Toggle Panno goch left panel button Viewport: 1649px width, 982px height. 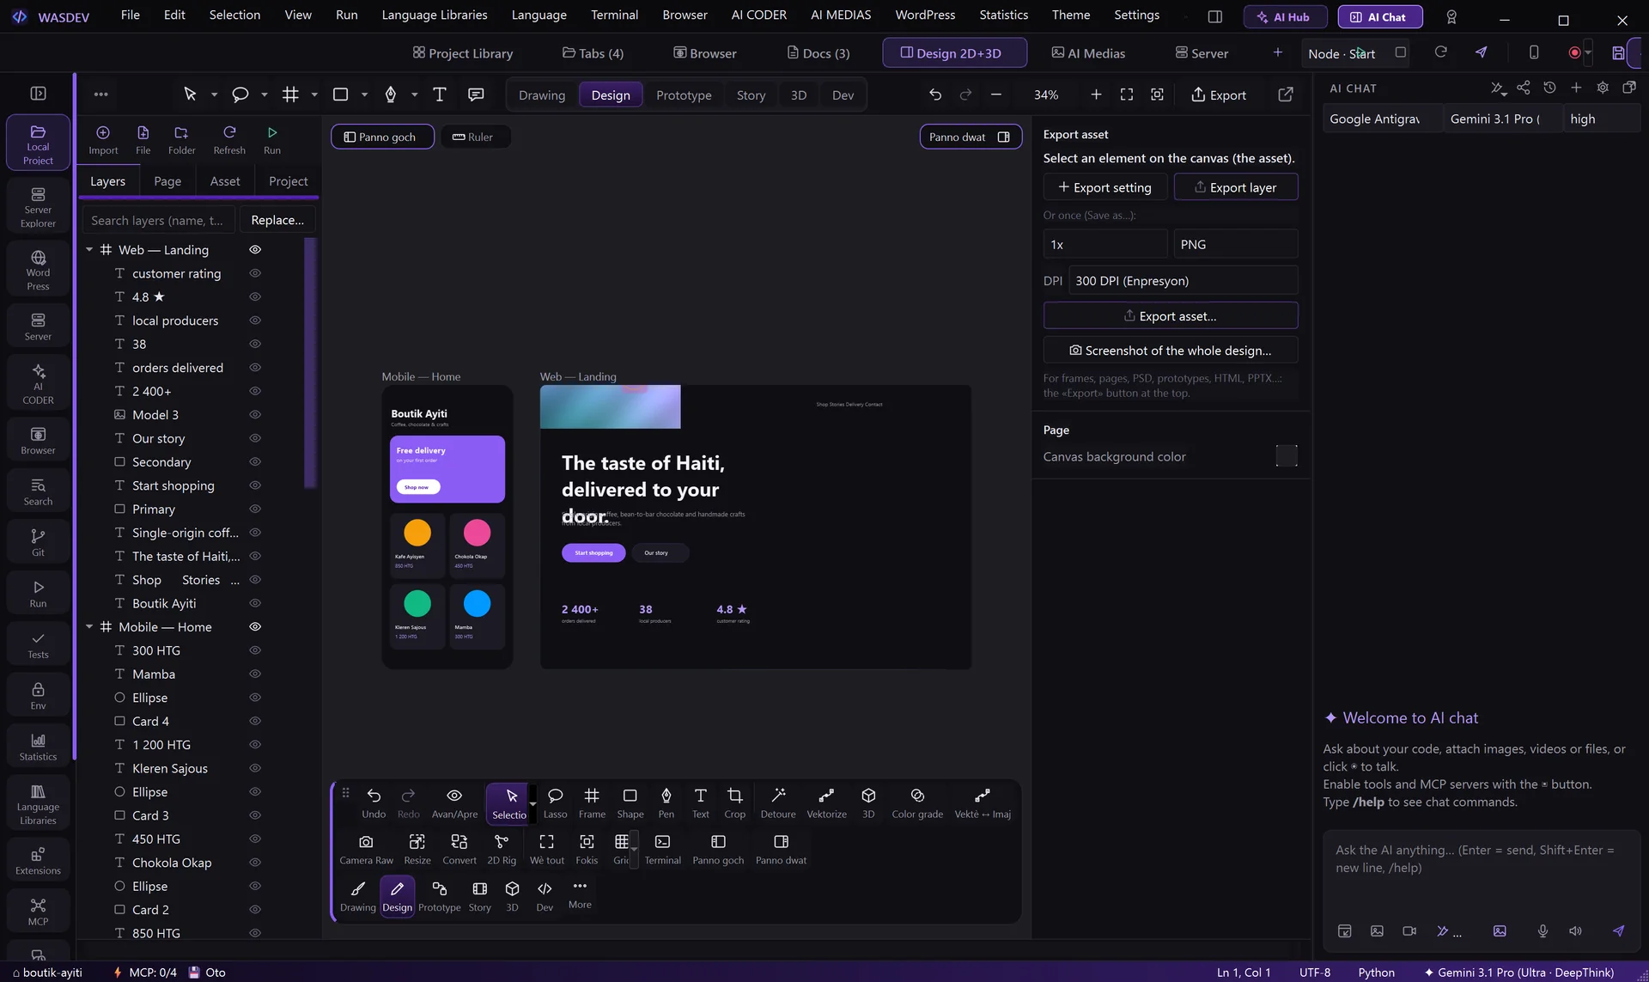(382, 137)
